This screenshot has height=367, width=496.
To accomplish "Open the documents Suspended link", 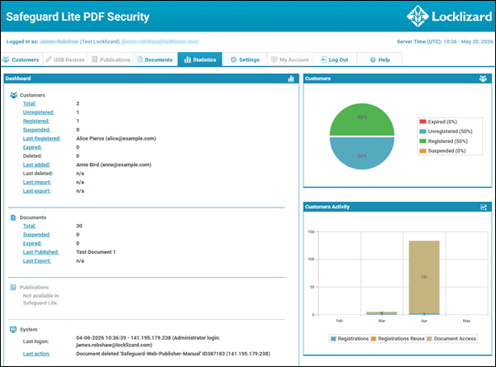I will point(36,235).
